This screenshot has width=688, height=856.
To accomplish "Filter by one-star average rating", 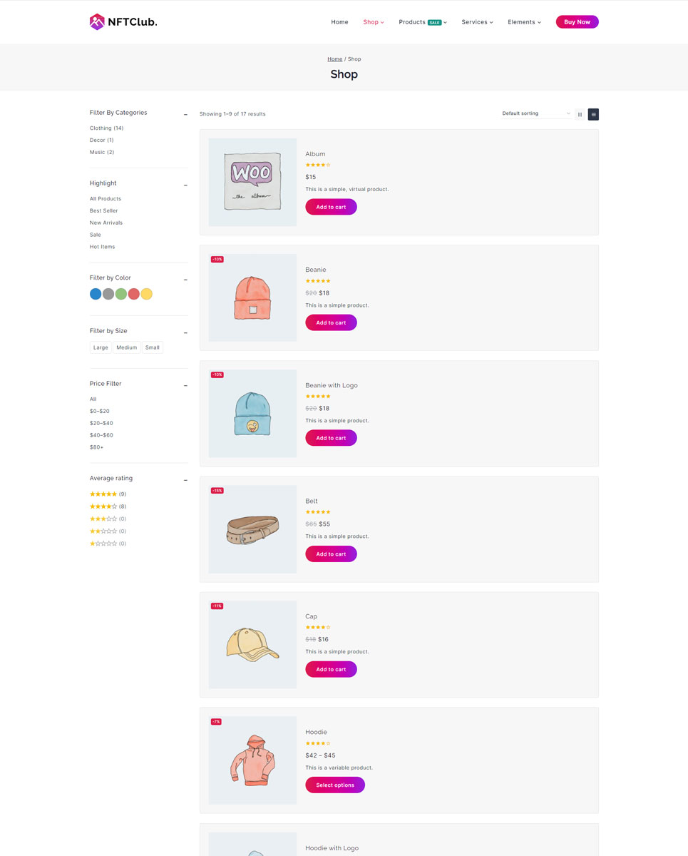I will click(x=103, y=544).
